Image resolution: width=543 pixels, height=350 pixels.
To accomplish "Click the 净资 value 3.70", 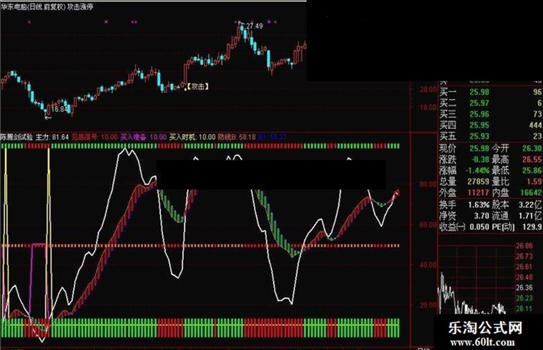I will 482,216.
